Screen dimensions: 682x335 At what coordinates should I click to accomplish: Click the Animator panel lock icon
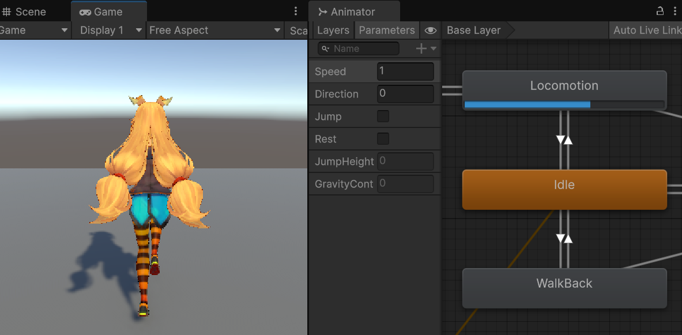pos(660,11)
